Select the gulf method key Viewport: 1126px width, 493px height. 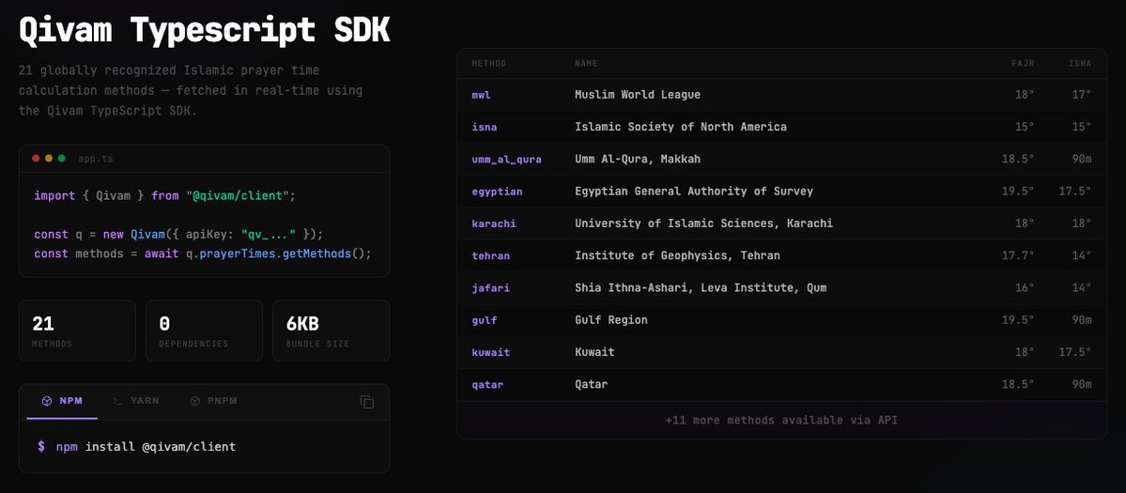point(484,320)
